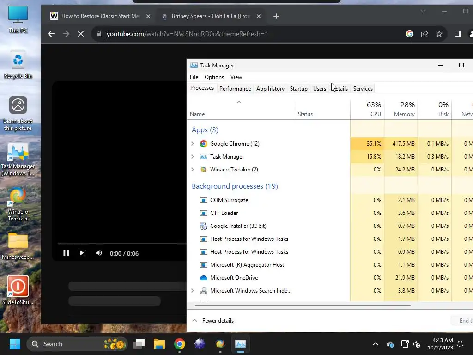Open Task Manager Options menu
473x355 pixels.
[x=214, y=77]
